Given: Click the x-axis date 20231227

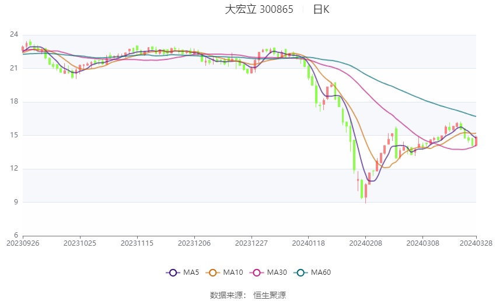Looking at the screenshot, I should click(252, 243).
